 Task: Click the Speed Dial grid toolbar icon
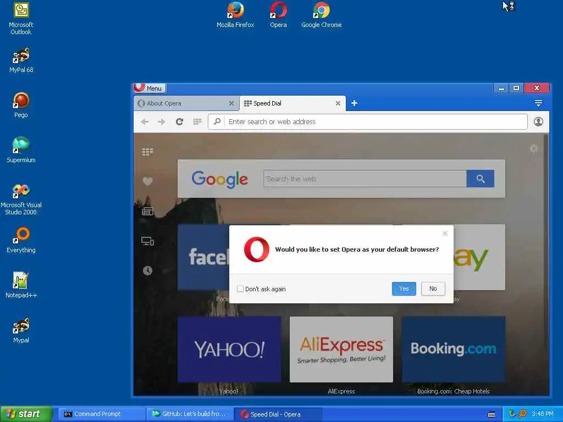(x=197, y=121)
